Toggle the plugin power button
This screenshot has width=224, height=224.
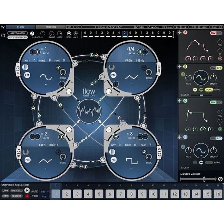point(3,35)
